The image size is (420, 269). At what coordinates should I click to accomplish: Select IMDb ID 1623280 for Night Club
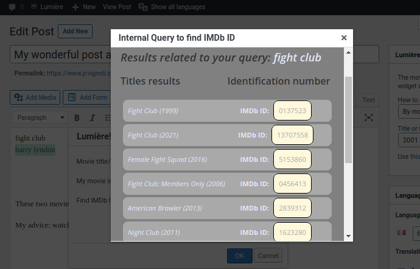click(292, 232)
